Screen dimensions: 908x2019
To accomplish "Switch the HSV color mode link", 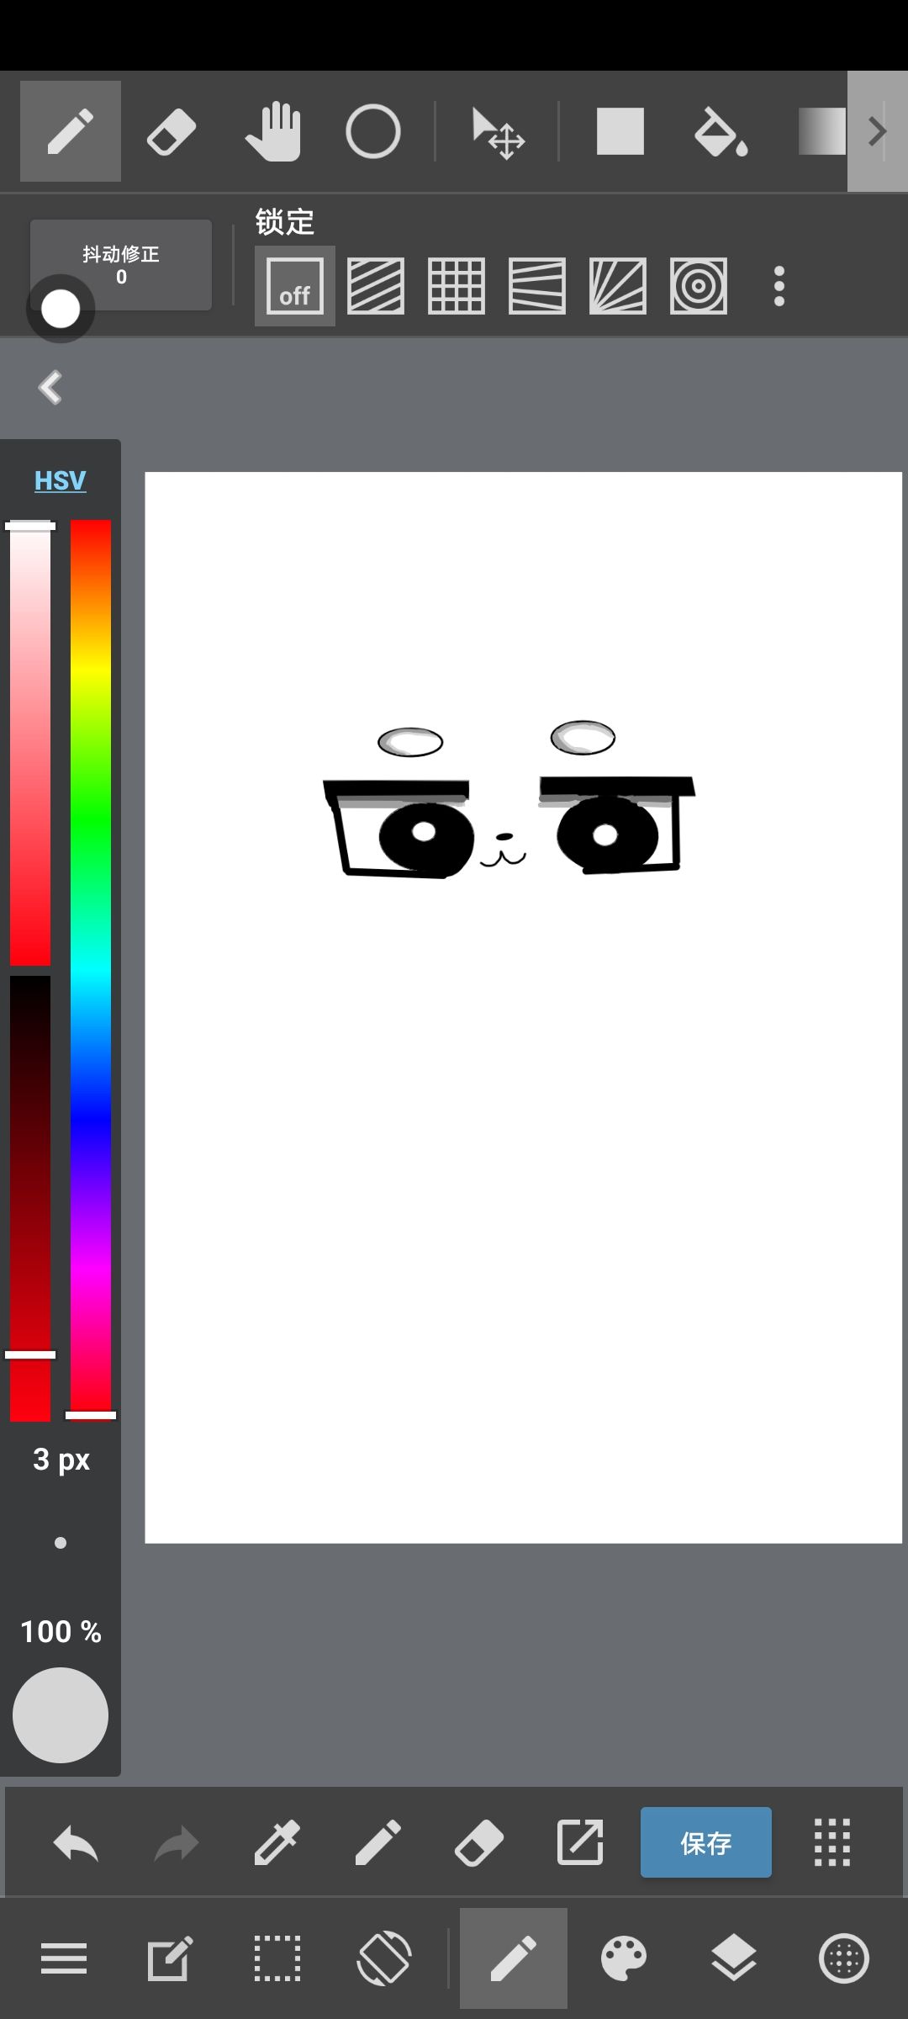I will coord(61,480).
